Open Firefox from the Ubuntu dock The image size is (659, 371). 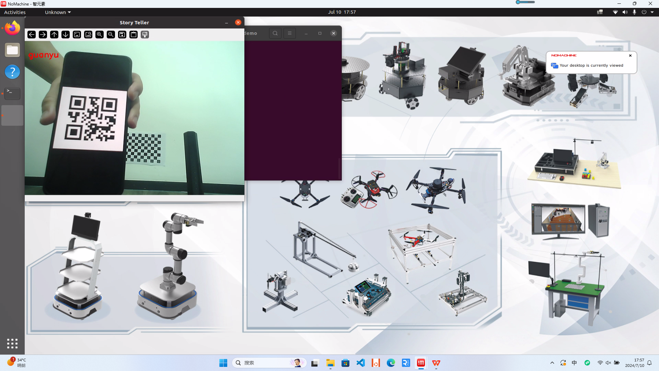(12, 28)
